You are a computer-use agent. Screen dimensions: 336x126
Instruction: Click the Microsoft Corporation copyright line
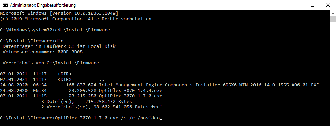coord(77,19)
